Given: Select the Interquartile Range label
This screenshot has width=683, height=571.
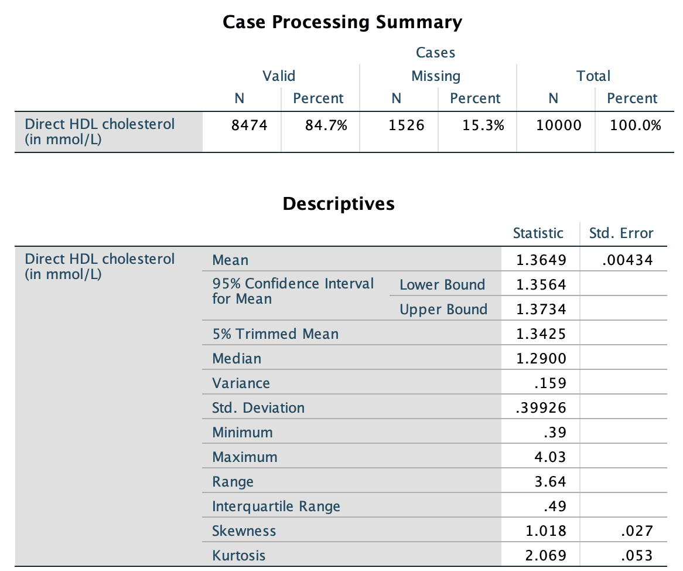Looking at the screenshot, I should [x=276, y=507].
